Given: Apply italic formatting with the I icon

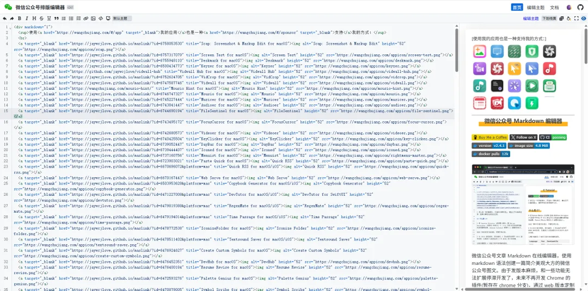Looking at the screenshot, I should 27,18.
